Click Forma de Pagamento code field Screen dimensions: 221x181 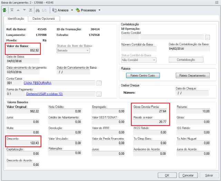click(15, 94)
